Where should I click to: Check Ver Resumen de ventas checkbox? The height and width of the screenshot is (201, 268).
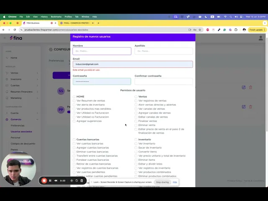point(74,100)
